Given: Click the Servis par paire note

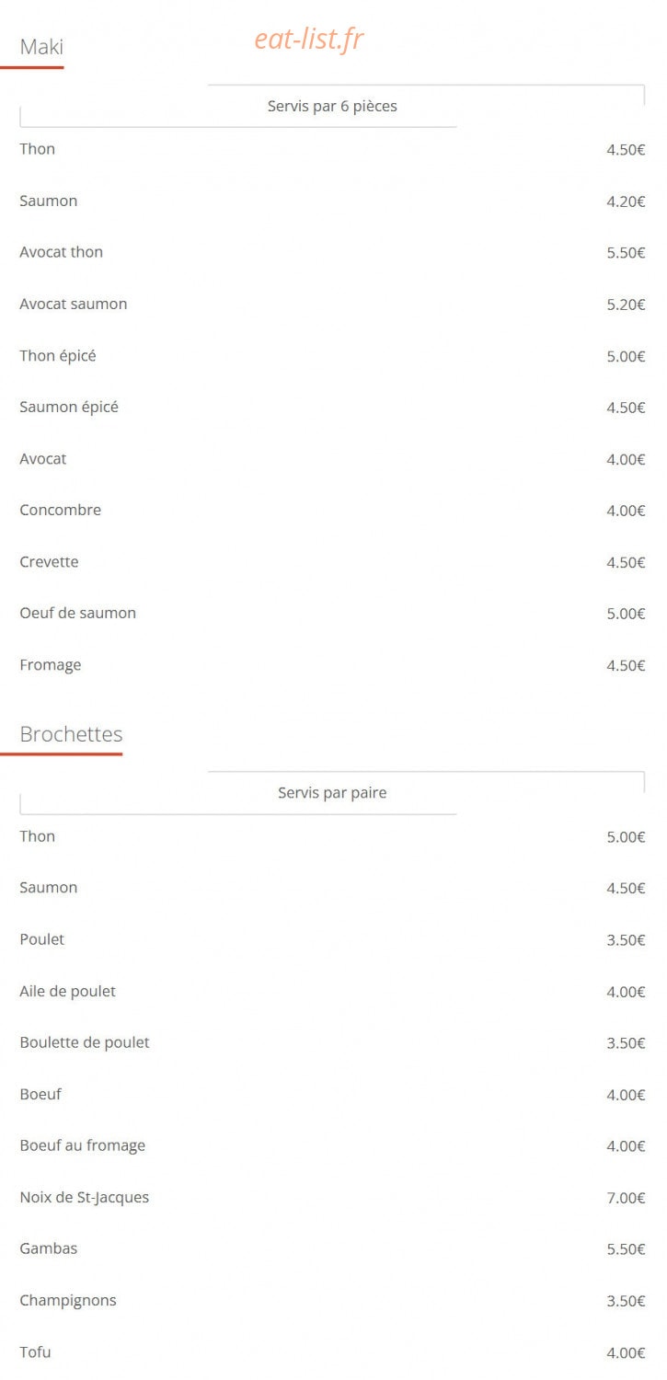Looking at the screenshot, I should tap(332, 793).
